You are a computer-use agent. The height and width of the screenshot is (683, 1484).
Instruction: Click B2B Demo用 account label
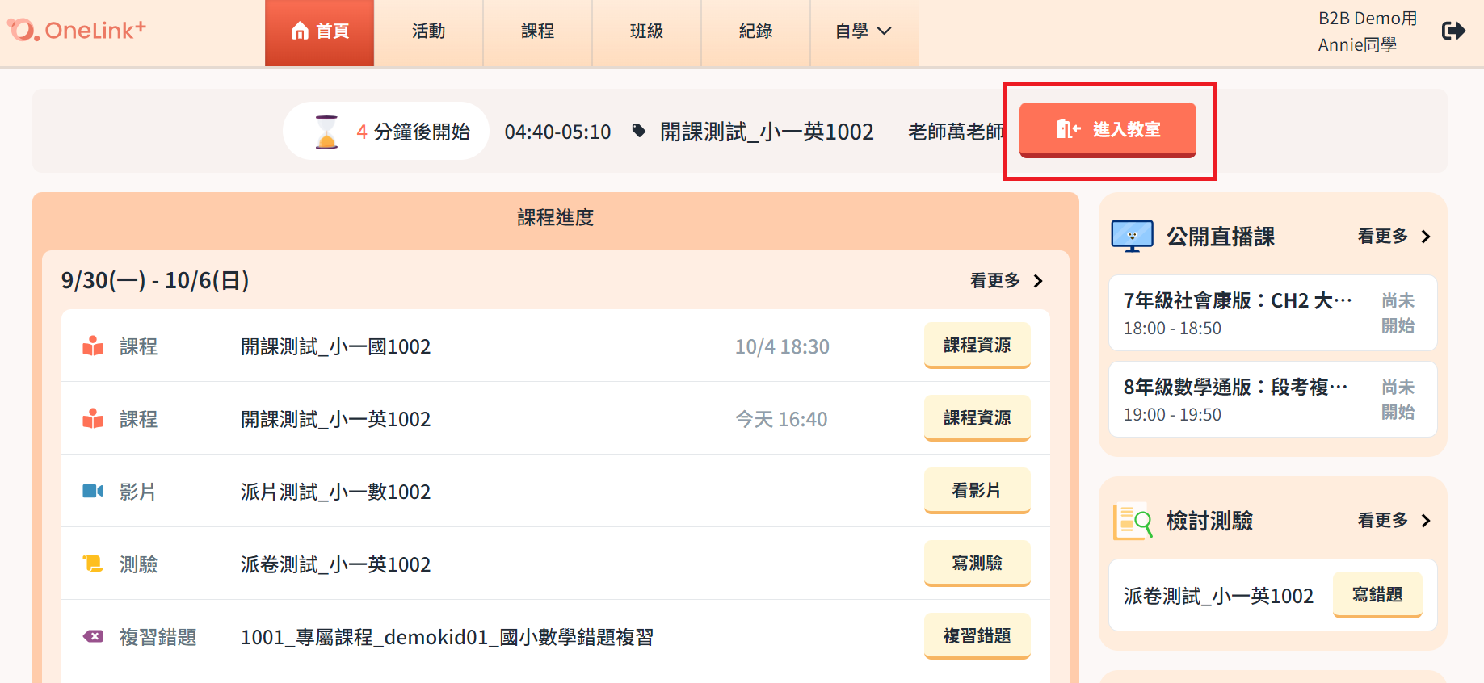(1368, 19)
